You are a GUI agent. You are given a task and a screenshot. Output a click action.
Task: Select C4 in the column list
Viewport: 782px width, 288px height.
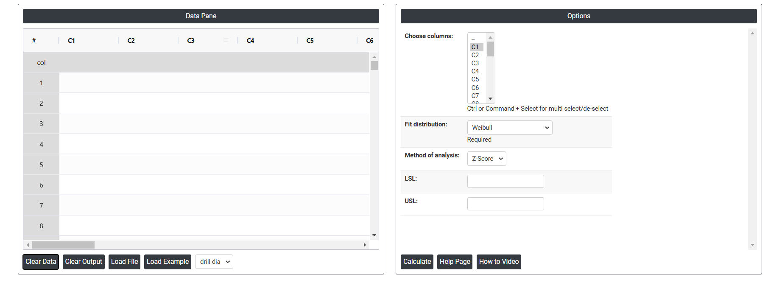coord(475,71)
